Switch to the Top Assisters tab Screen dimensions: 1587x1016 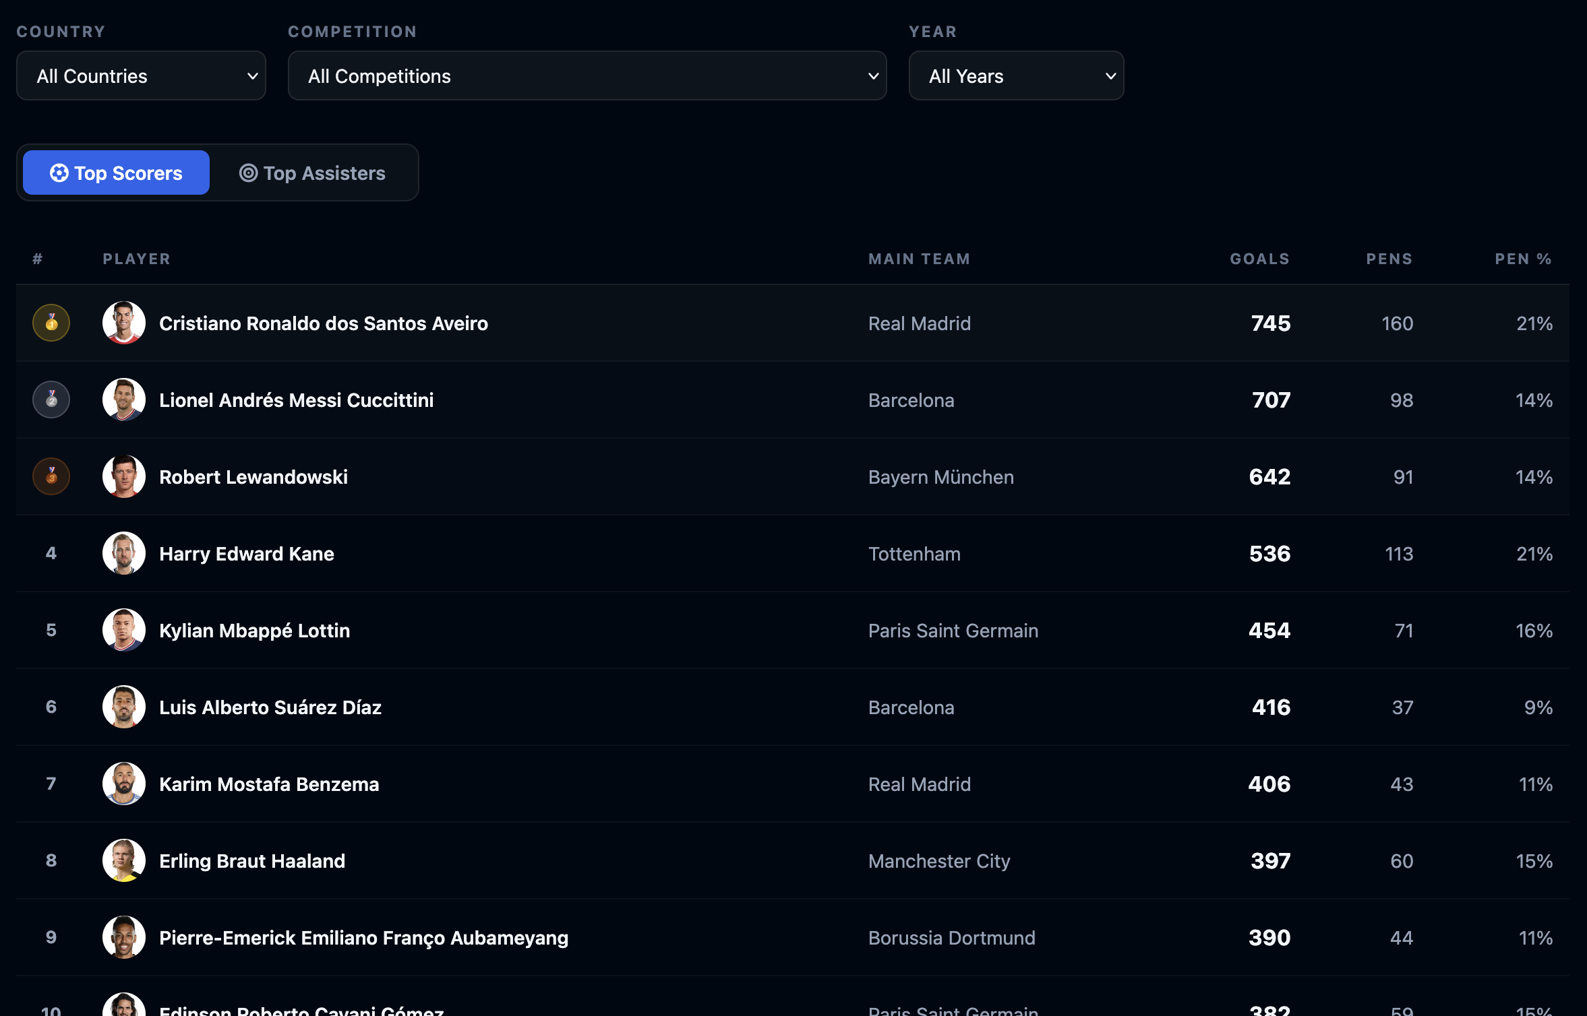[312, 172]
